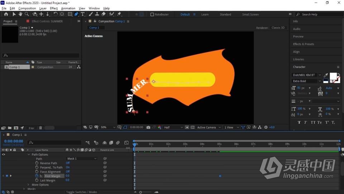Open the Mask 1 path dropdown
Screen dimensions: 344x194
pyautogui.click(x=82, y=158)
